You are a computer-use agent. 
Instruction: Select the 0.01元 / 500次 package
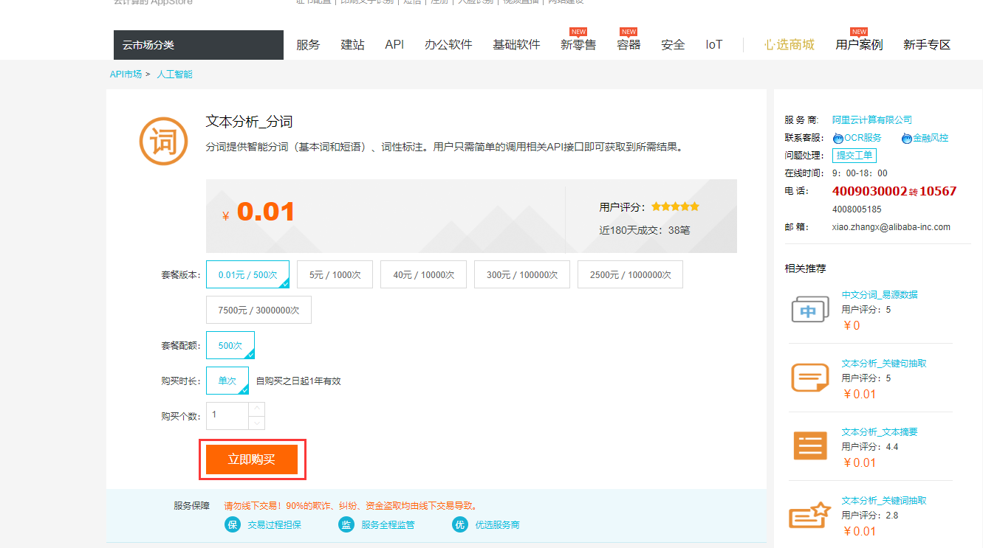coord(247,274)
